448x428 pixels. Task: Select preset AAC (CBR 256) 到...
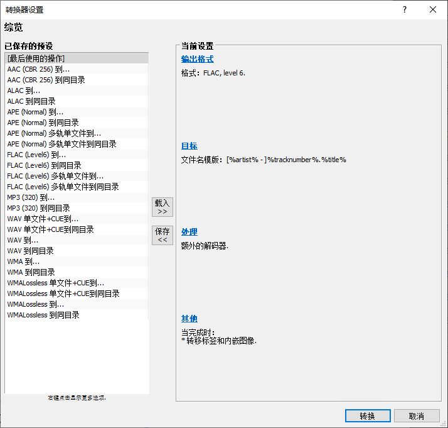click(x=77, y=69)
